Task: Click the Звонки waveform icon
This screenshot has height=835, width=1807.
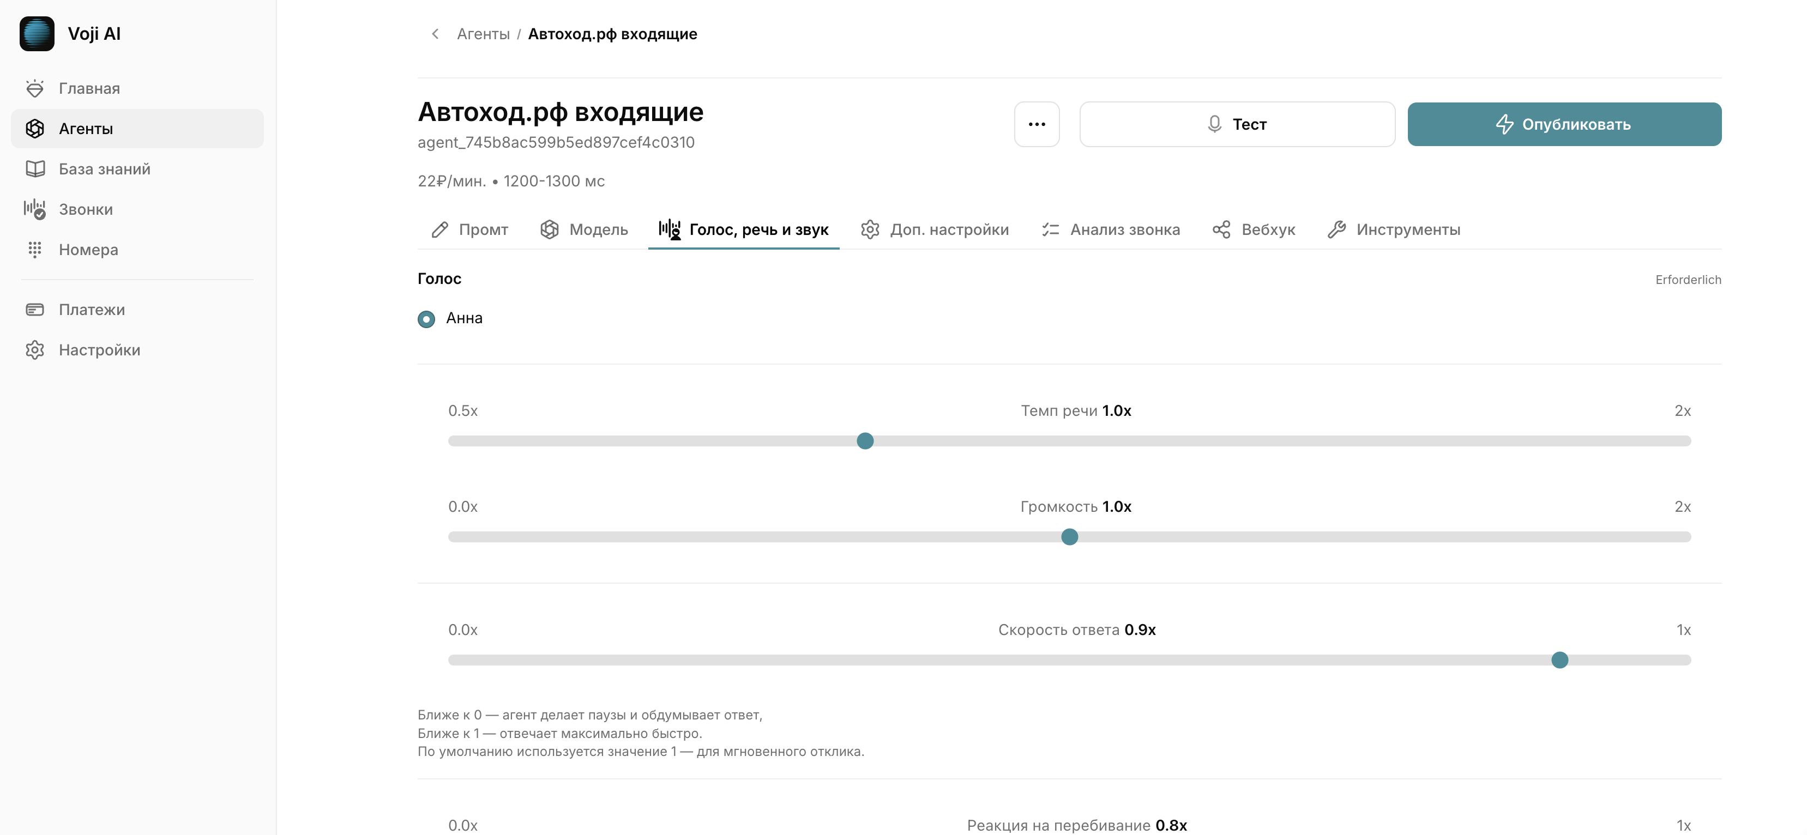Action: pos(35,209)
